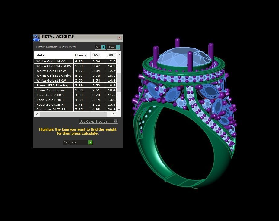Toggle Use Object Materials option
Screen dimensions: 279x221
click(x=98, y=121)
